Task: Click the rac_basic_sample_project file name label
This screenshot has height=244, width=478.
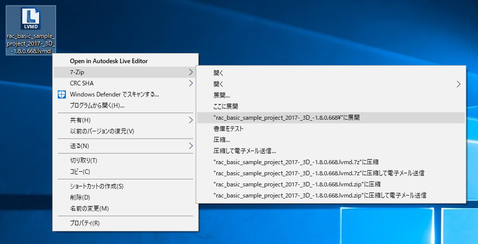Action: coord(31,43)
